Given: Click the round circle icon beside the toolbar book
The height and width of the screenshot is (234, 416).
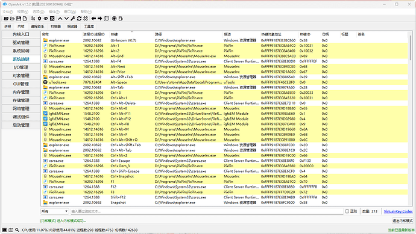Looking at the screenshot, I should (x=115, y=19).
